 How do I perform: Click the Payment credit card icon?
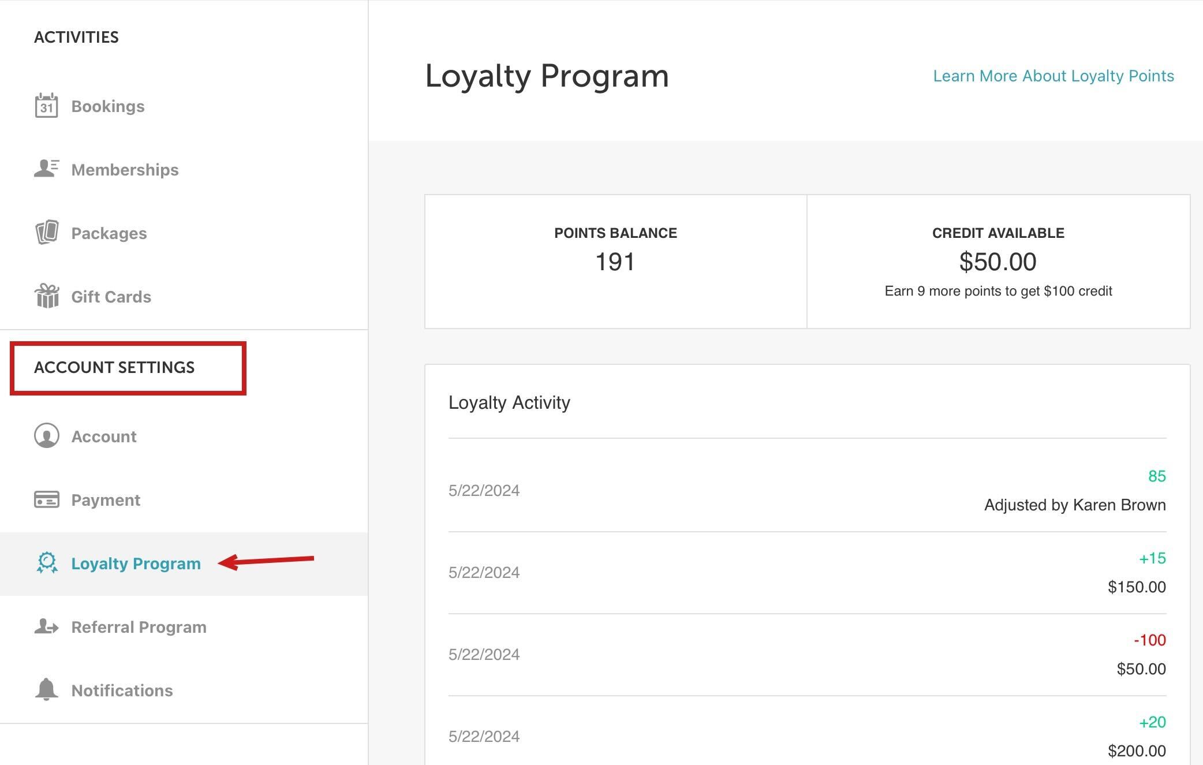pyautogui.click(x=46, y=499)
